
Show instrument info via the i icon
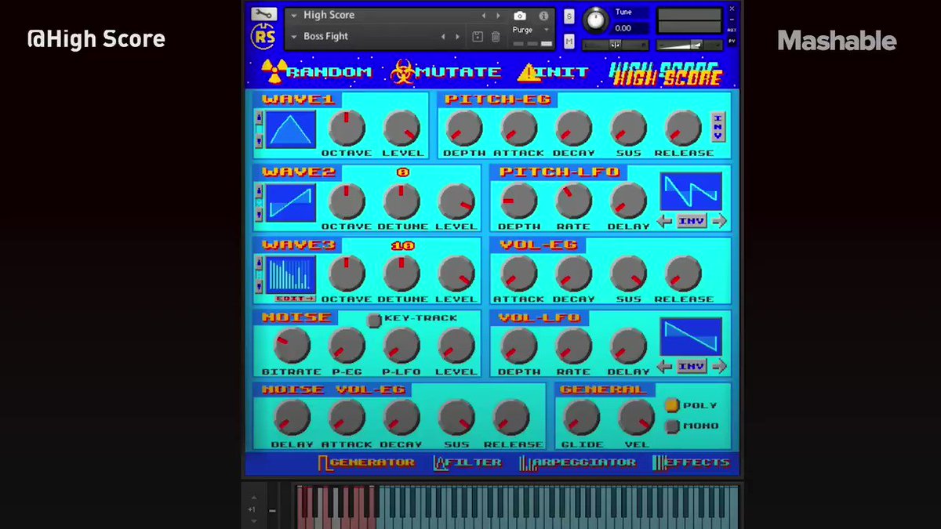click(x=543, y=16)
